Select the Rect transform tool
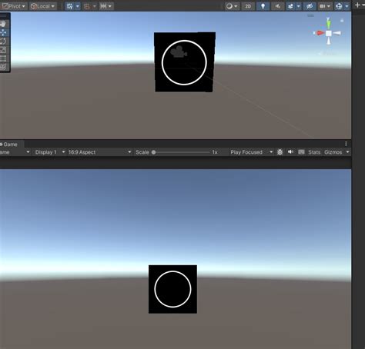The image size is (365, 349). click(3, 58)
